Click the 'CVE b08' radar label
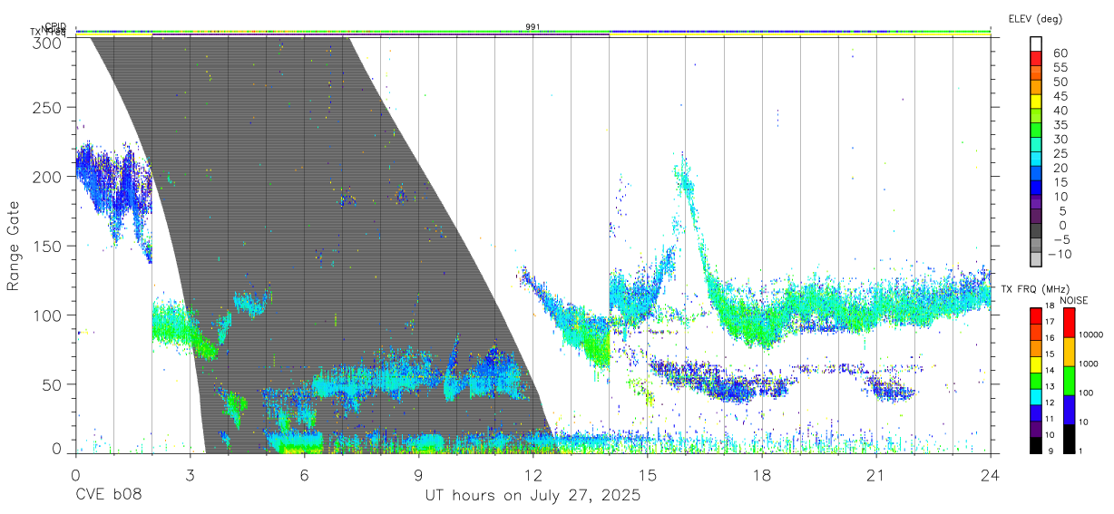This screenshot has height=514, width=1114. click(x=108, y=496)
